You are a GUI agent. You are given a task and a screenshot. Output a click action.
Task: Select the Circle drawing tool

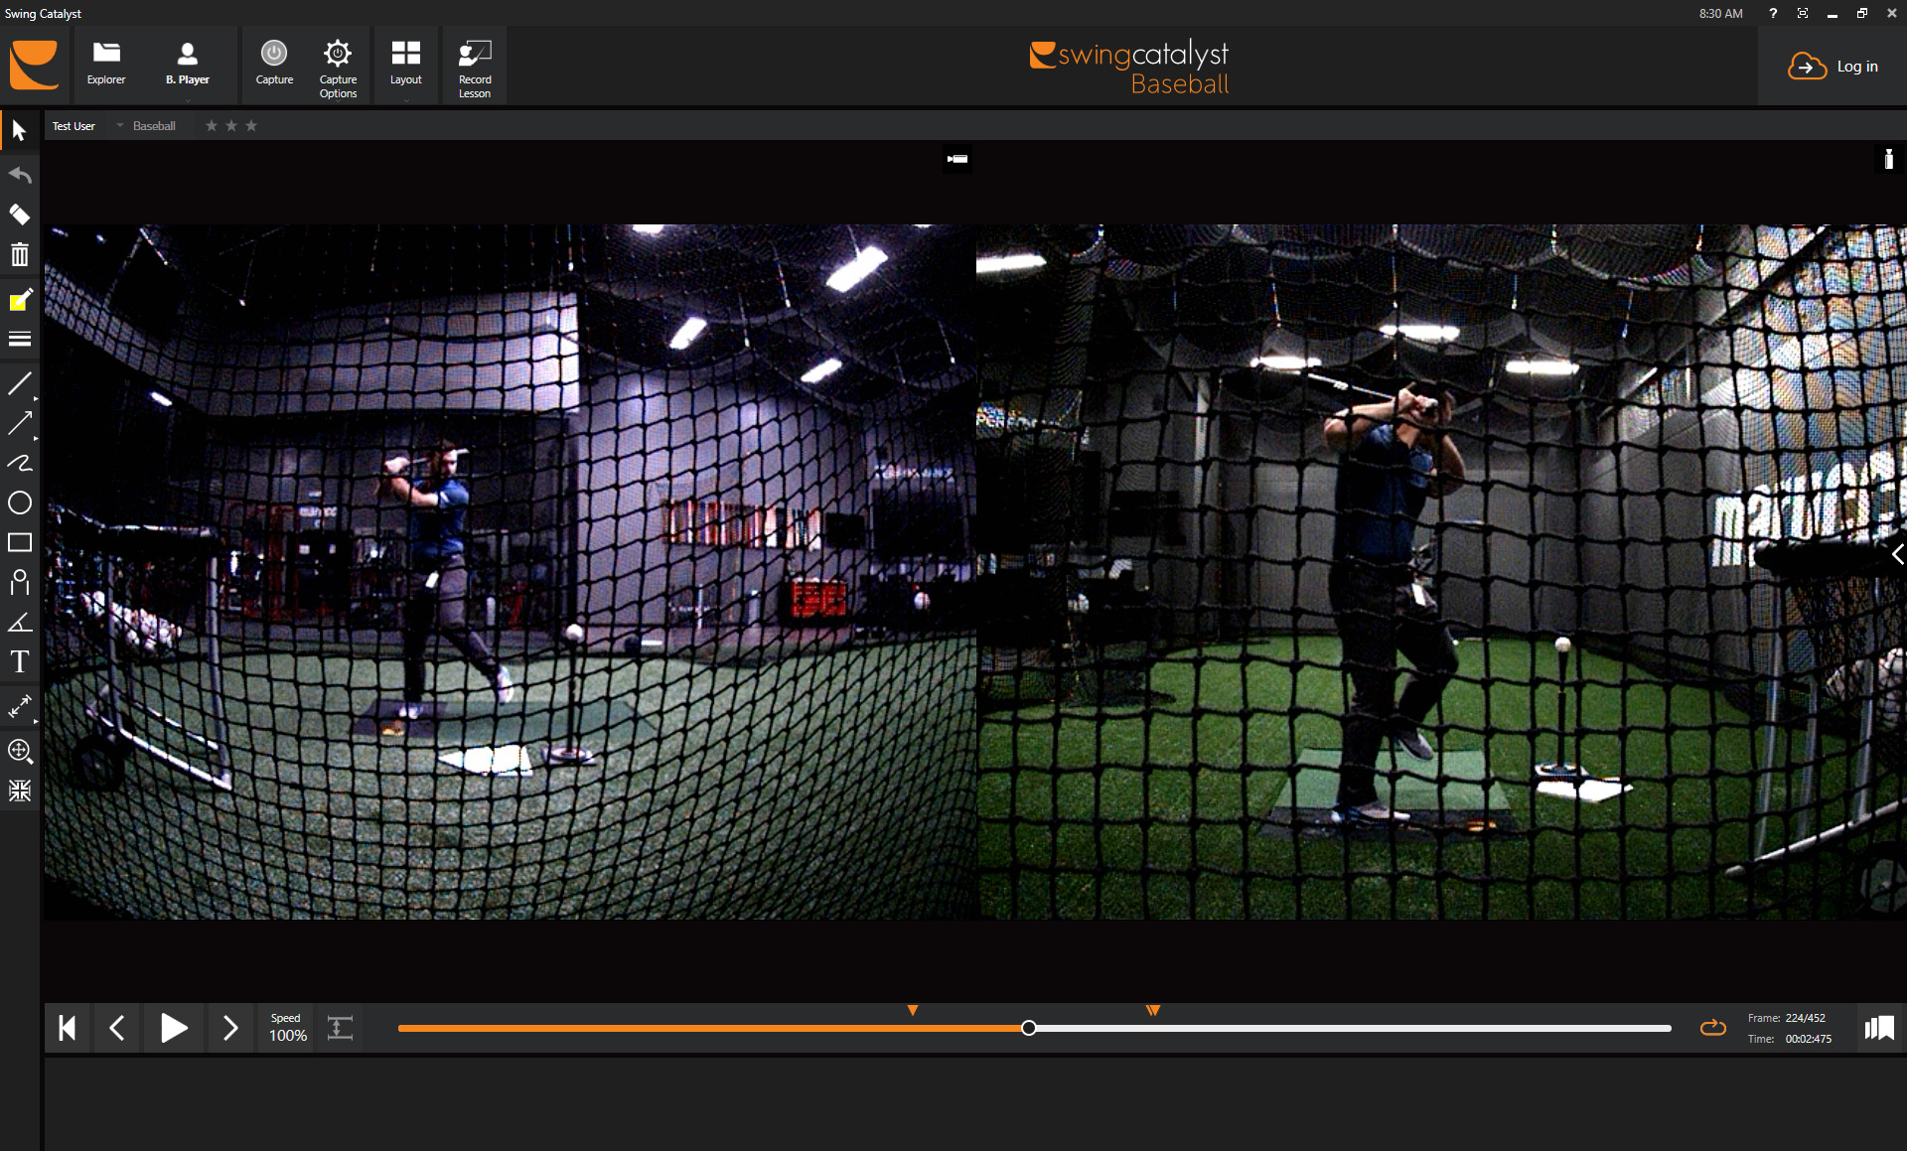pyautogui.click(x=20, y=504)
